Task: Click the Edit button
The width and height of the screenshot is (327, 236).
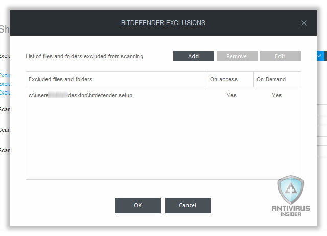Action: coord(281,56)
